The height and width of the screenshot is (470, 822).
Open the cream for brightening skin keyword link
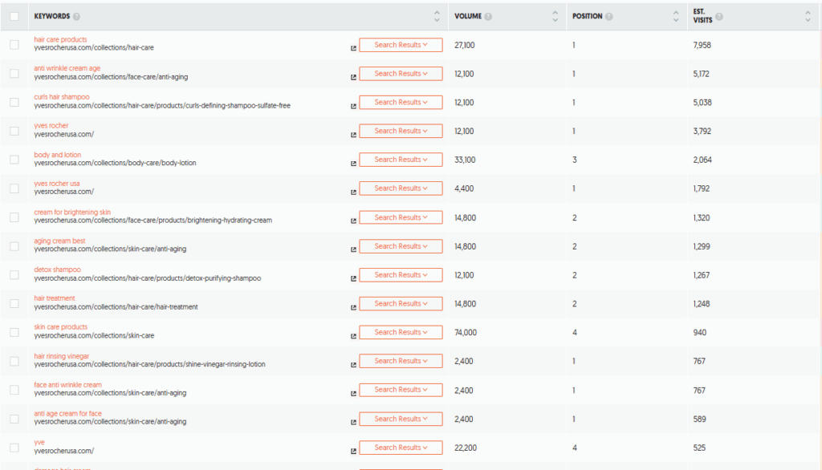pyautogui.click(x=72, y=213)
